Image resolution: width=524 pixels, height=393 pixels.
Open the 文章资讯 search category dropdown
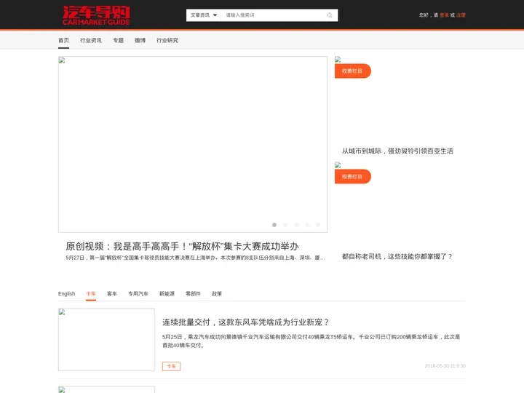[x=204, y=15]
